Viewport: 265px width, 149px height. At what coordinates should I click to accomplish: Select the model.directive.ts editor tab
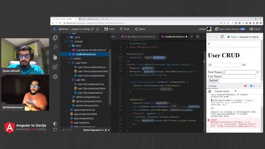point(174,37)
